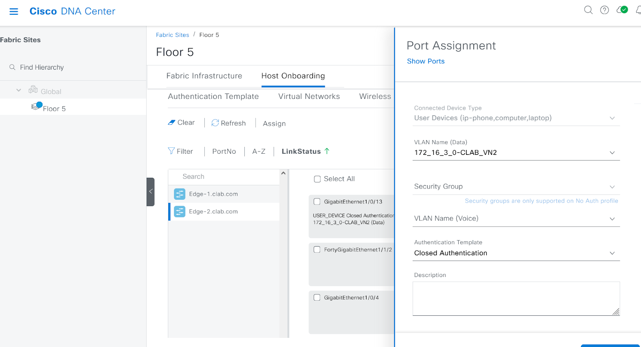Click the Clear button

pos(181,122)
